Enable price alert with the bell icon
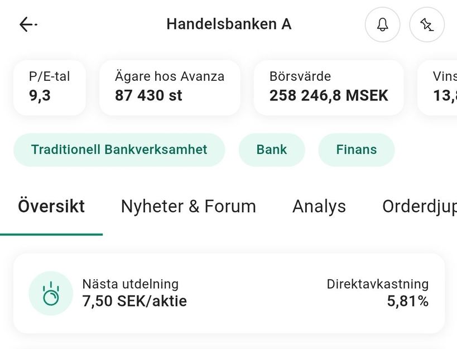Screen dimensions: 457x349 pyautogui.click(x=382, y=25)
